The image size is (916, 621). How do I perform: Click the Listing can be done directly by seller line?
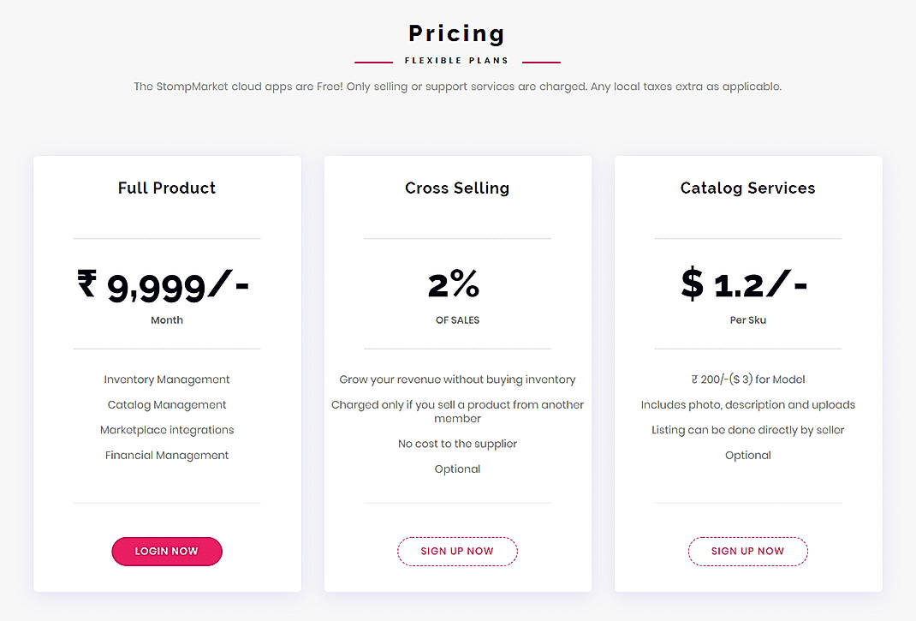click(x=747, y=429)
